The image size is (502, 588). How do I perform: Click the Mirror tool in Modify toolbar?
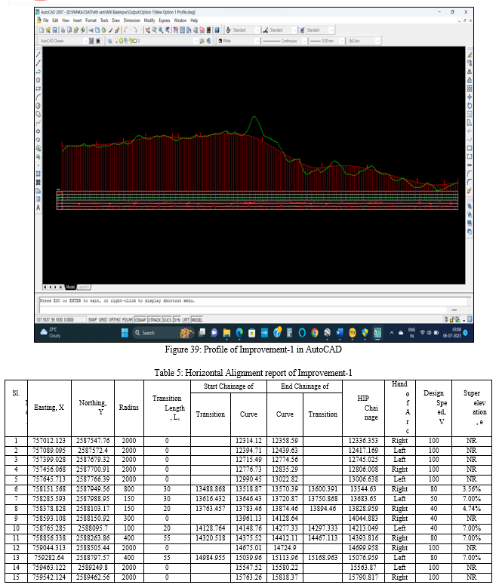pos(470,72)
